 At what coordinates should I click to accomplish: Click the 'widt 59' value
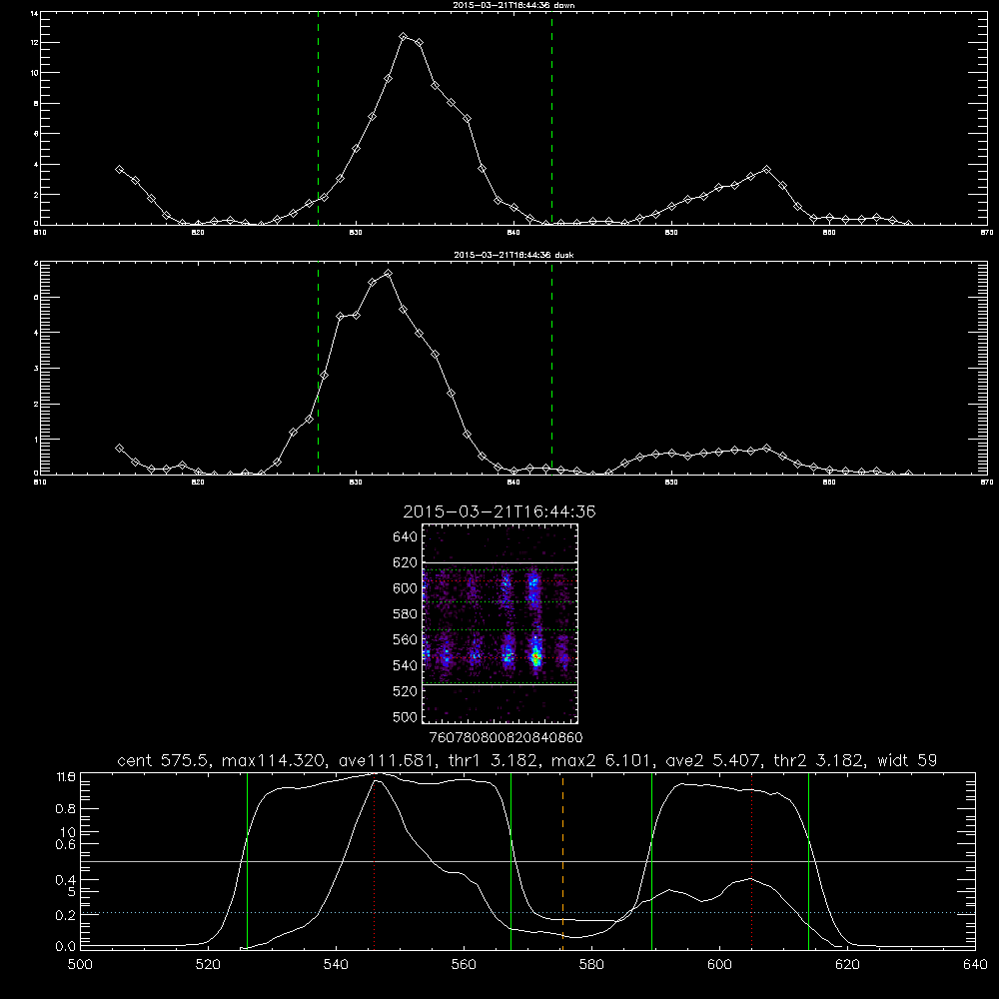tap(907, 760)
